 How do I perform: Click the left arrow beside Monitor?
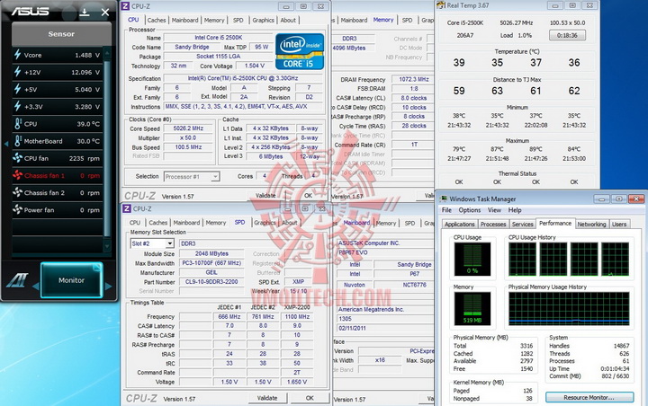35,286
